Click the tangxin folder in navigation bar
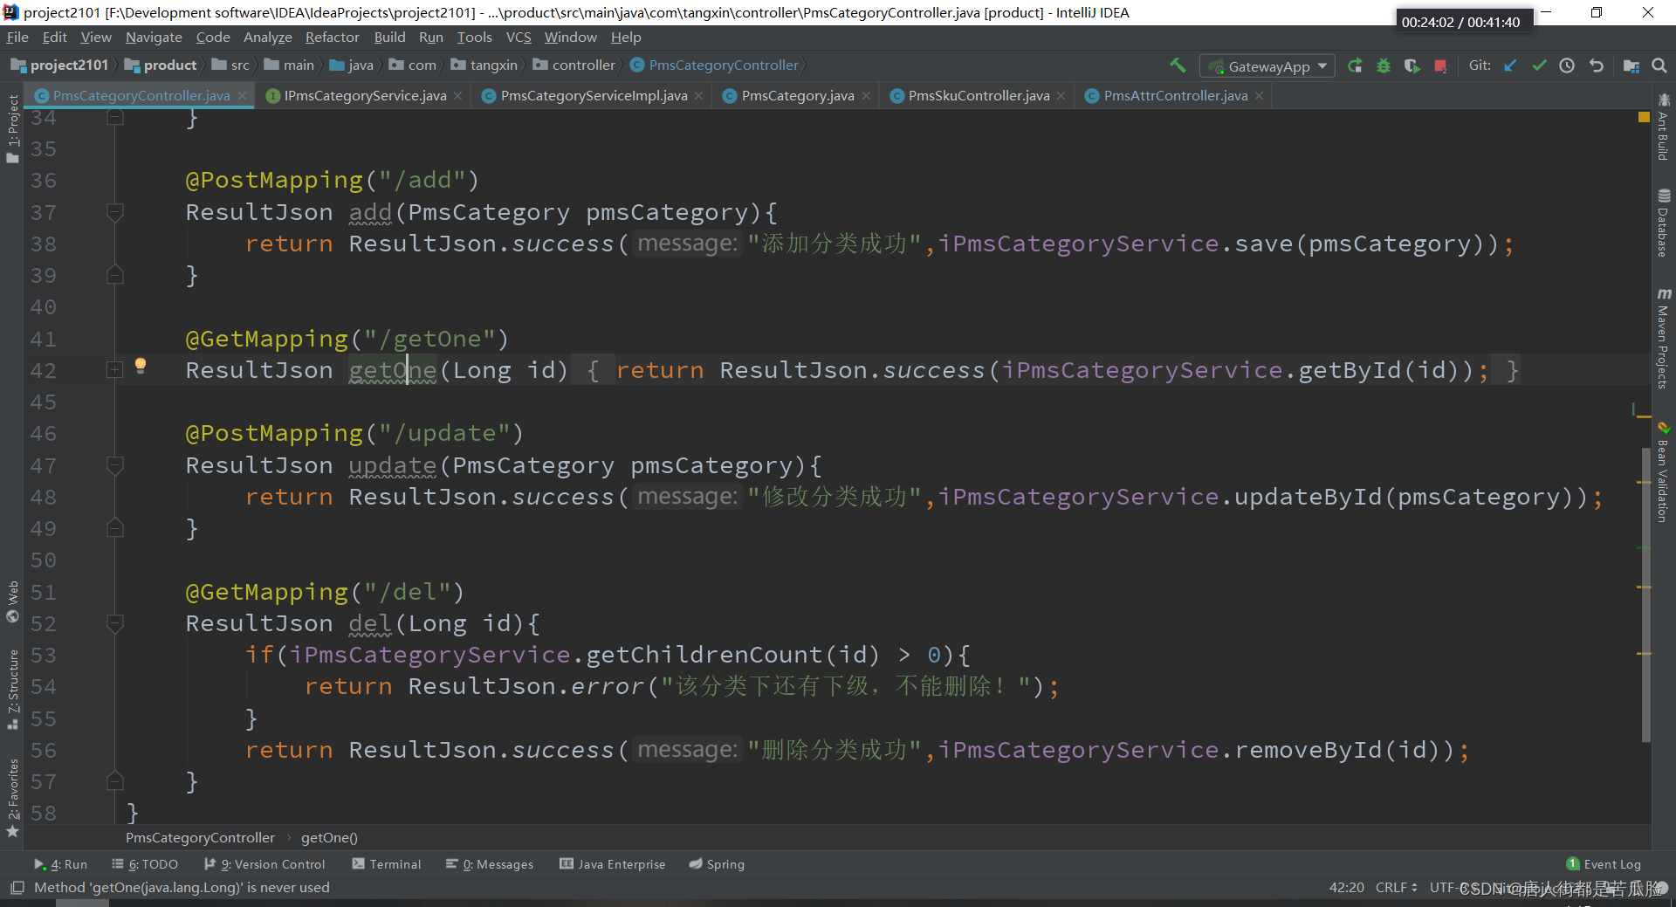The width and height of the screenshot is (1676, 907). (x=484, y=65)
